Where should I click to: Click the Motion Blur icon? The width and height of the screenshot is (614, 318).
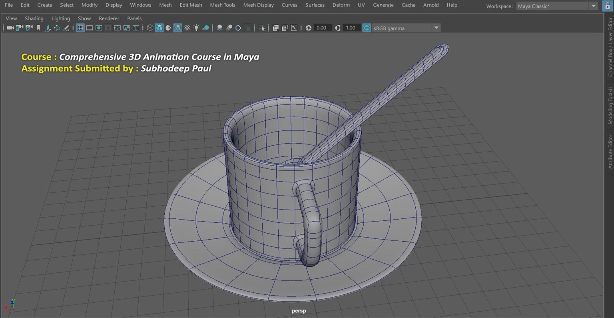[229, 28]
